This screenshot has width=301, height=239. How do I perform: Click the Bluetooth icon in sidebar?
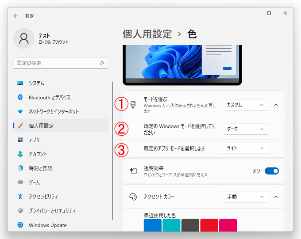pos(20,97)
